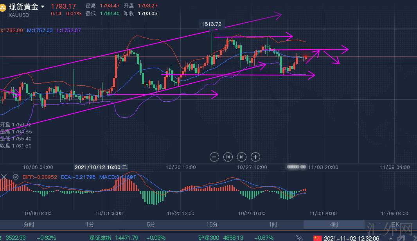
Task: Skip chart back to previous period
Action: (228, 157)
